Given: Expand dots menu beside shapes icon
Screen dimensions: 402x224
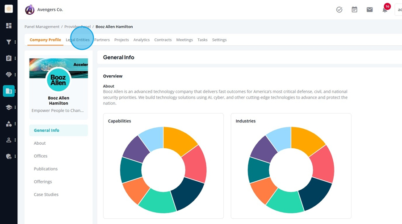Looking at the screenshot, I should (x=15, y=124).
